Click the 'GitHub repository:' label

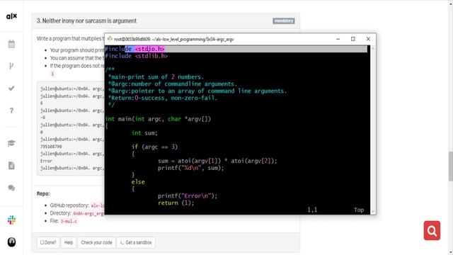coord(69,205)
